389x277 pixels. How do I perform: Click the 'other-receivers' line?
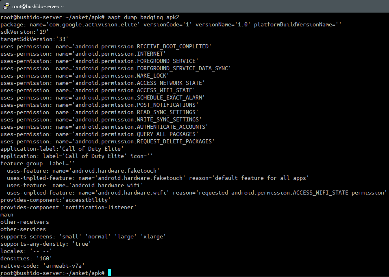(25, 222)
